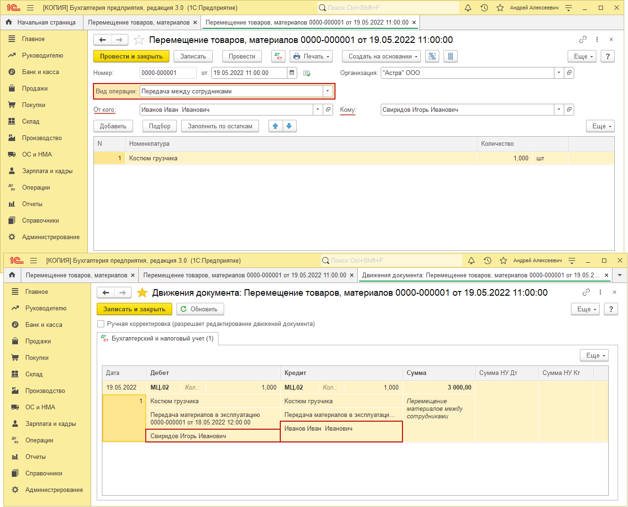628x507 pixels.
Task: Open hamburger main menu in bottom window
Action: click(x=33, y=260)
